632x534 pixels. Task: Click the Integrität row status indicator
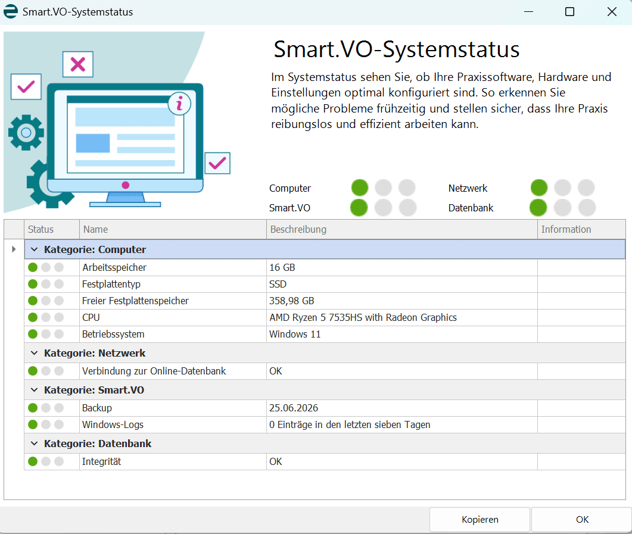click(x=46, y=461)
